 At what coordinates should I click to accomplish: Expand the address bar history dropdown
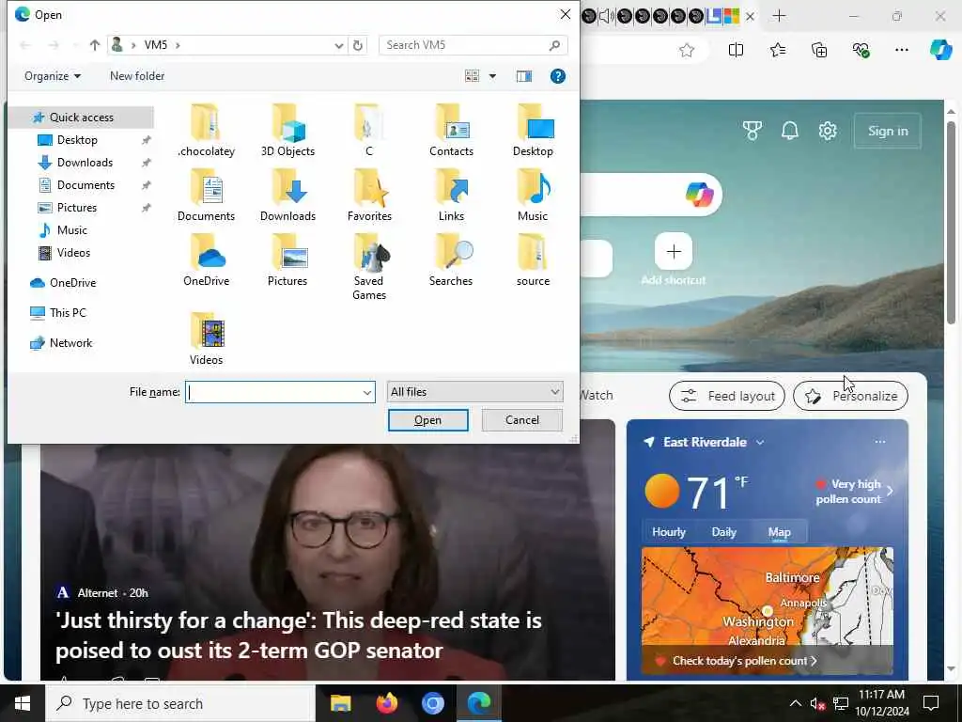point(338,45)
